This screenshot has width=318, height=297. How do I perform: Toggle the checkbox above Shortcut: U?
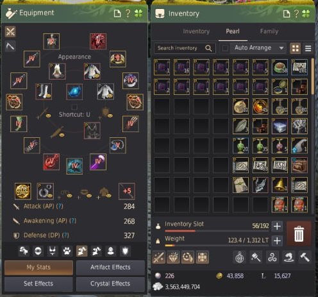point(74,107)
